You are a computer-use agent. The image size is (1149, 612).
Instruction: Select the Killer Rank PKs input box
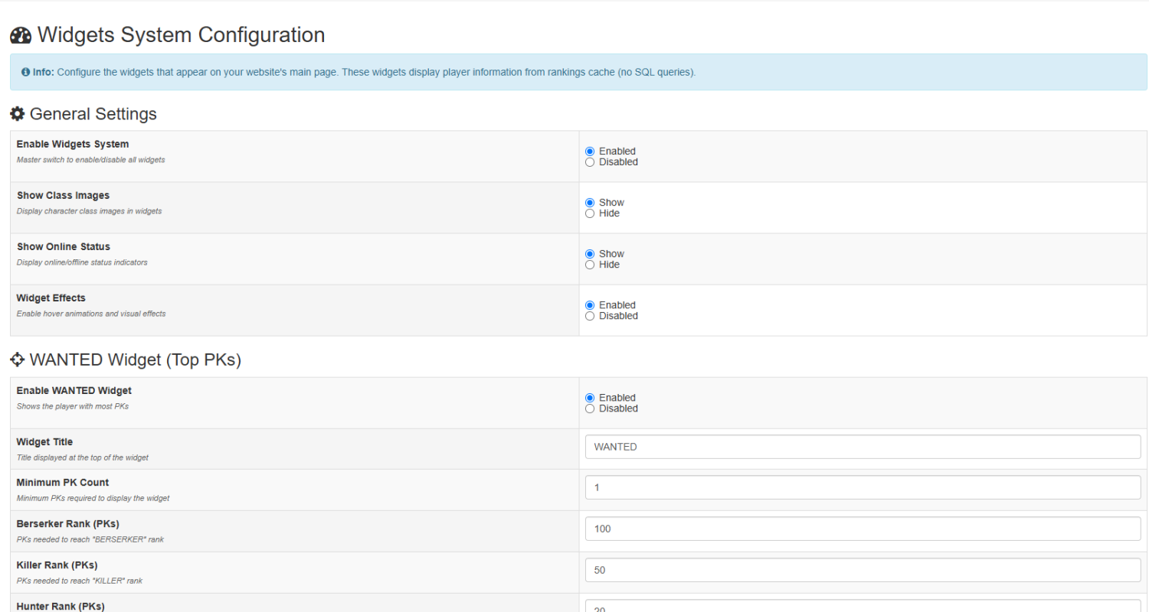(x=863, y=570)
